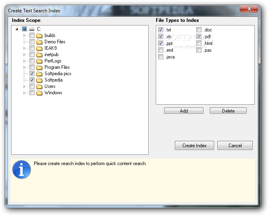Check the builds folder checkbox
This screenshot has width=269, height=216.
[32, 35]
